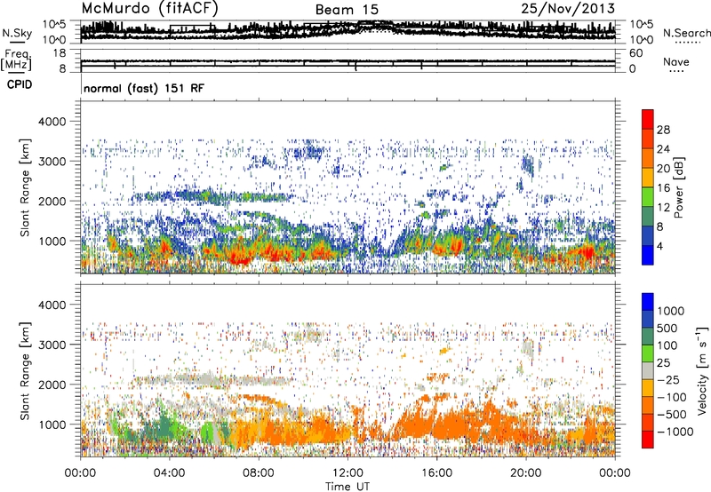
Task: Click the '08:00' time axis label
Action: tap(259, 473)
